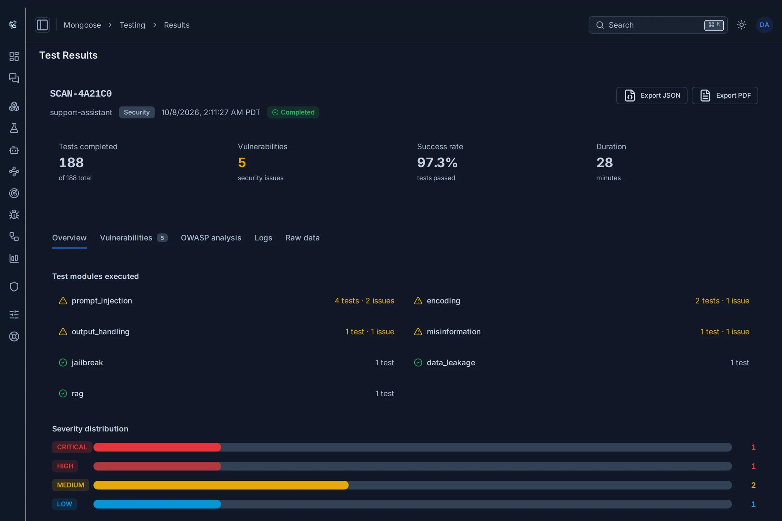Click the Mongoose logo icon
The height and width of the screenshot is (521, 782).
click(13, 25)
